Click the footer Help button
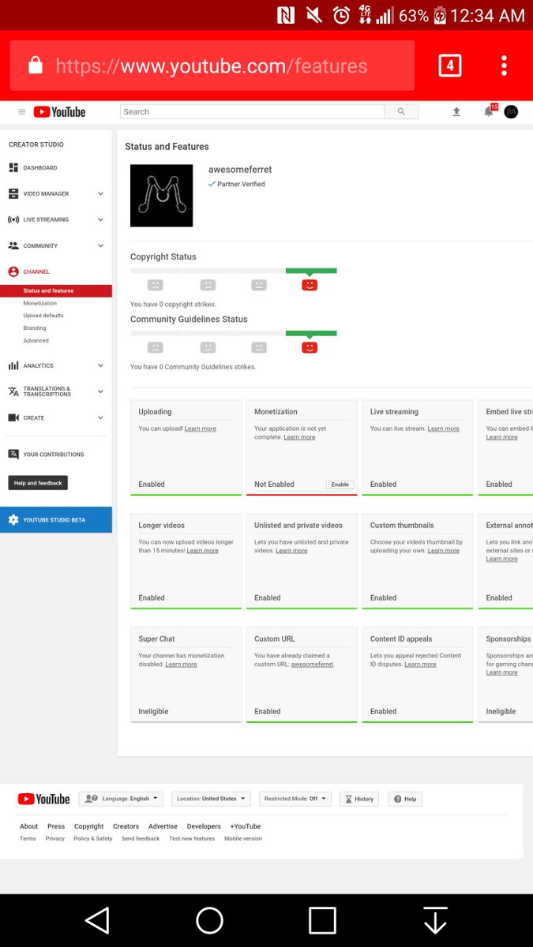The width and height of the screenshot is (533, 947). pyautogui.click(x=404, y=799)
